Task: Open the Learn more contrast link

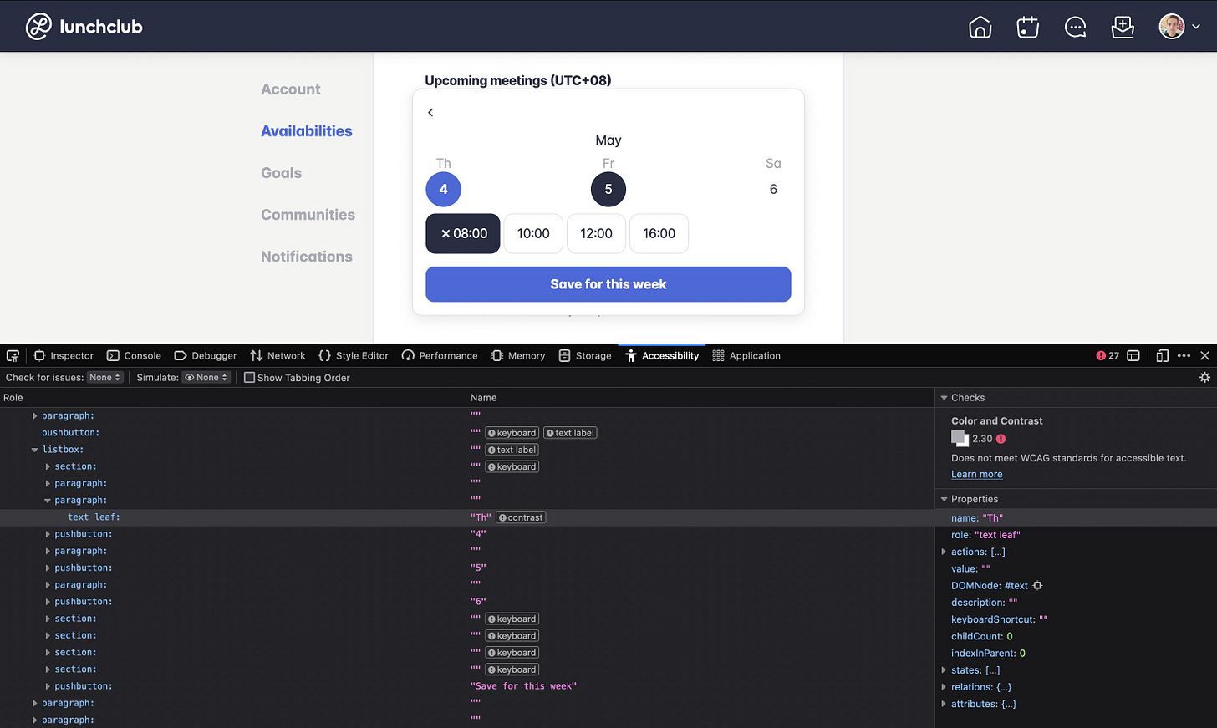Action: point(975,474)
